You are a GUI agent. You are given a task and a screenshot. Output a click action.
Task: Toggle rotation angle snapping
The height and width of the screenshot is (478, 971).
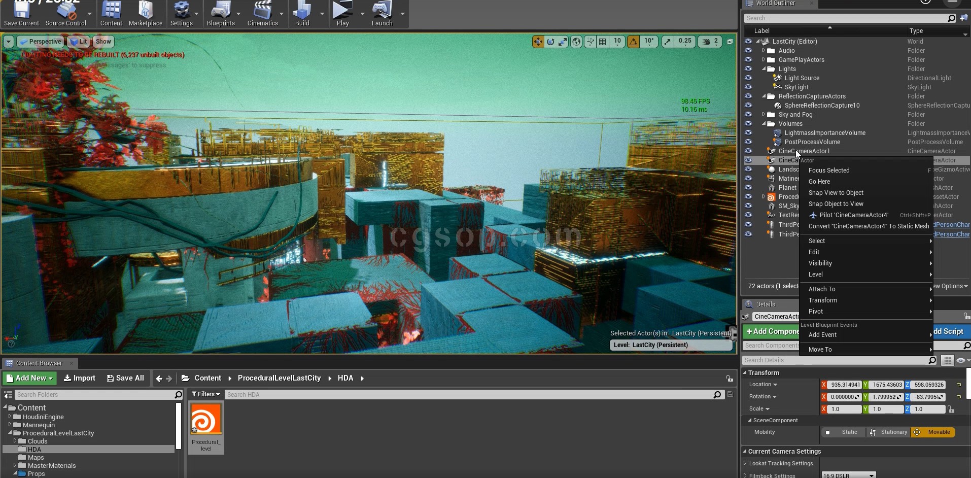(x=633, y=42)
